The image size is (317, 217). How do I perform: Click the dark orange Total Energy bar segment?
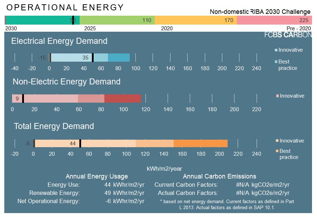click(x=200, y=144)
